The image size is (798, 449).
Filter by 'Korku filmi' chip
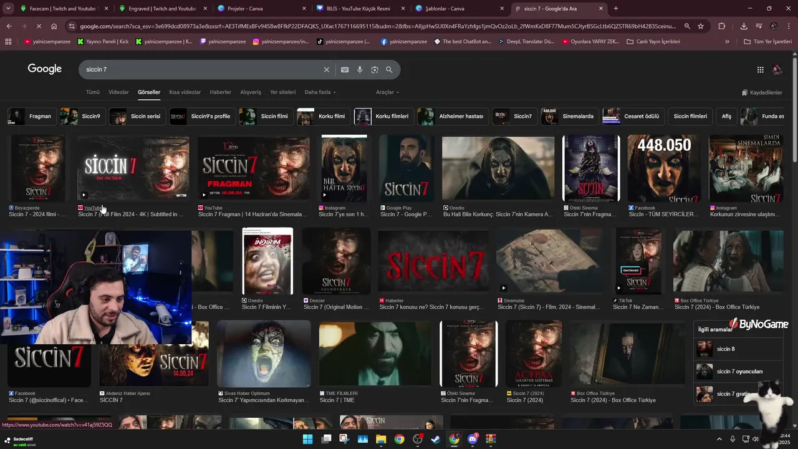click(323, 116)
